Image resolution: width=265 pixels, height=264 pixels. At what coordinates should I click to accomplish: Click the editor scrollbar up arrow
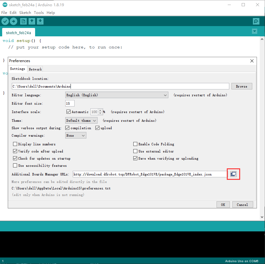coord(262,39)
